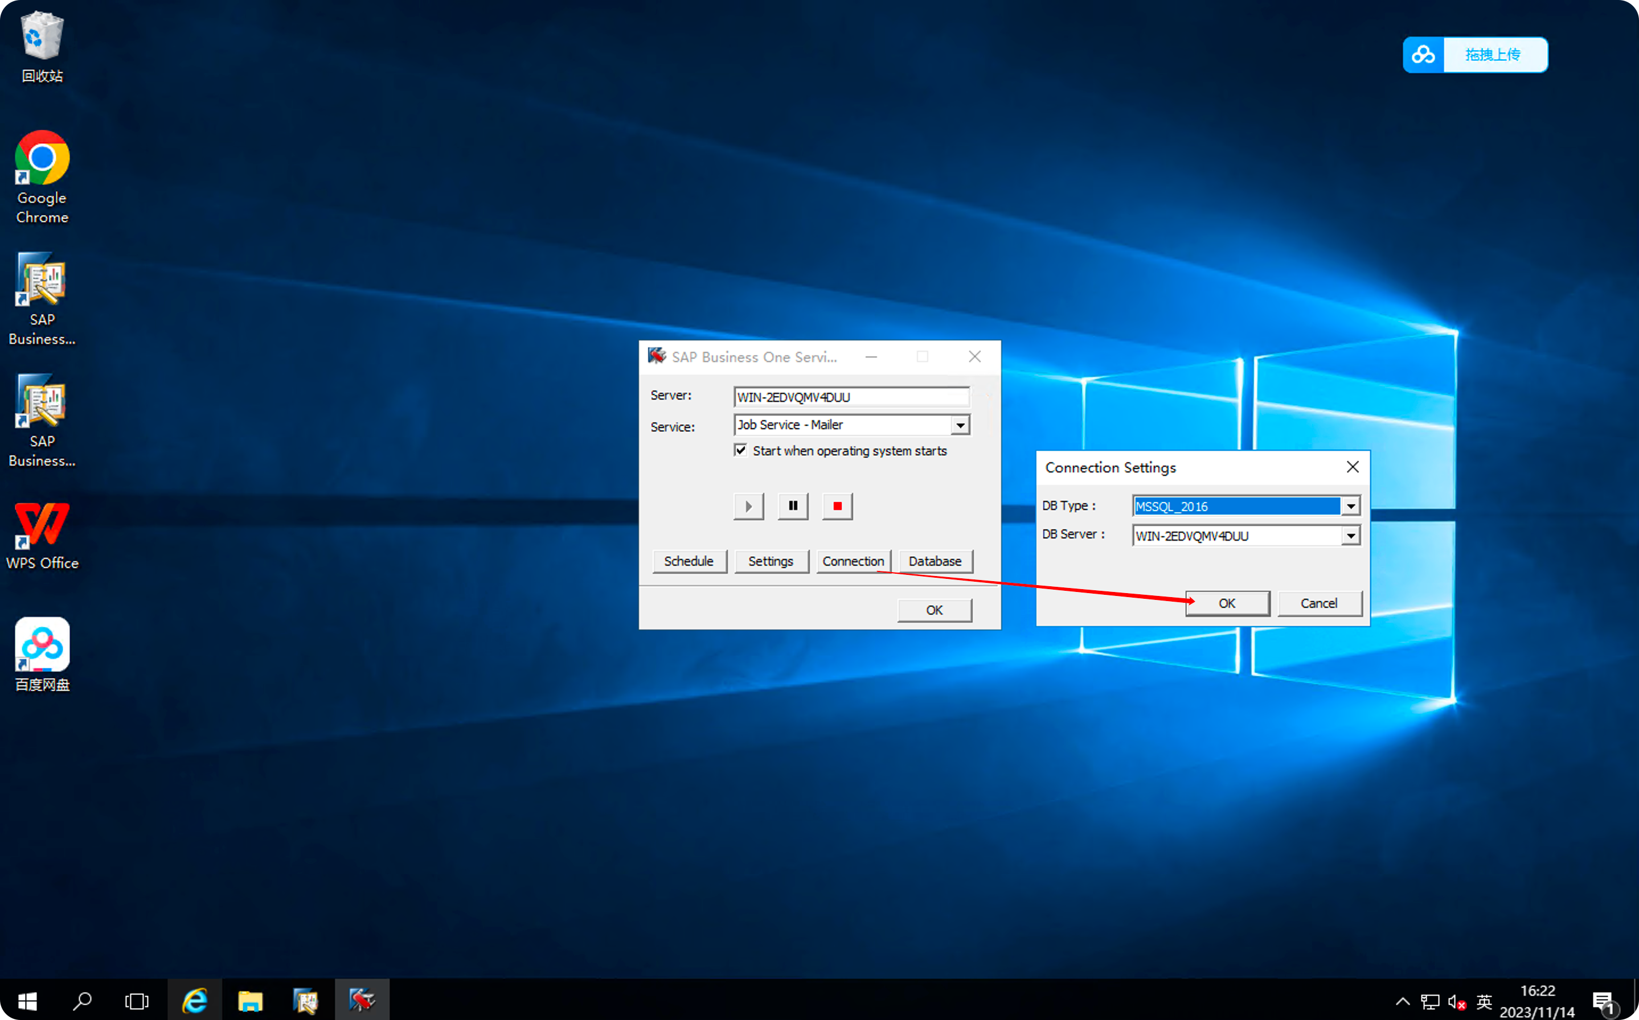The image size is (1639, 1020).
Task: Click the Service Manager title bar icon
Action: point(657,356)
